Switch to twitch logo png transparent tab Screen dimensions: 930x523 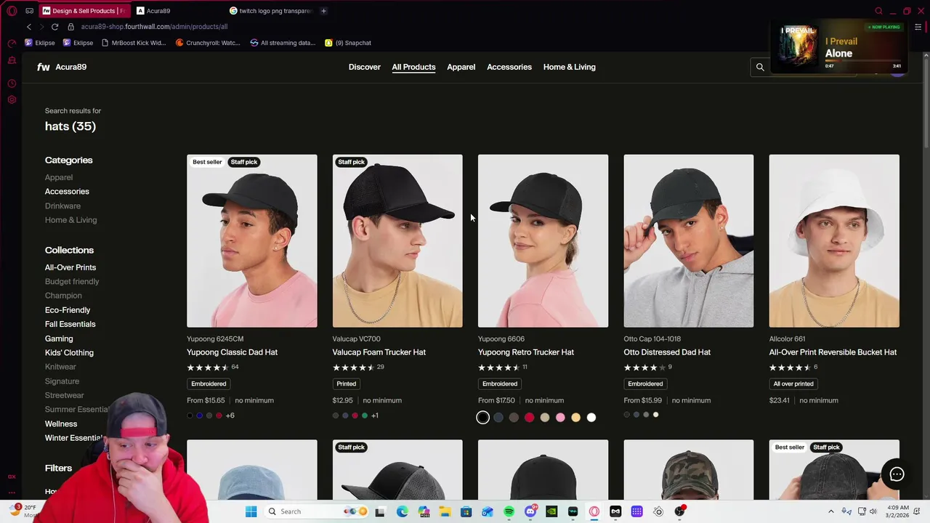(x=270, y=11)
